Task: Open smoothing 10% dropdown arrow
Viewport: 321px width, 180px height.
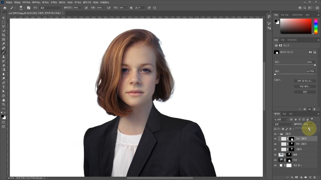Action: [127, 8]
